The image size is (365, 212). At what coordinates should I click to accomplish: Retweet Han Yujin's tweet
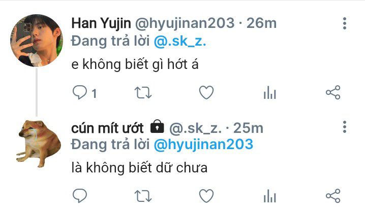[143, 93]
